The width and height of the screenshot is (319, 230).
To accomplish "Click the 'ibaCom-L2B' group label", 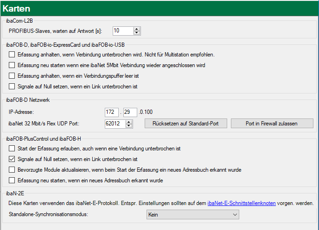I will (x=19, y=21).
